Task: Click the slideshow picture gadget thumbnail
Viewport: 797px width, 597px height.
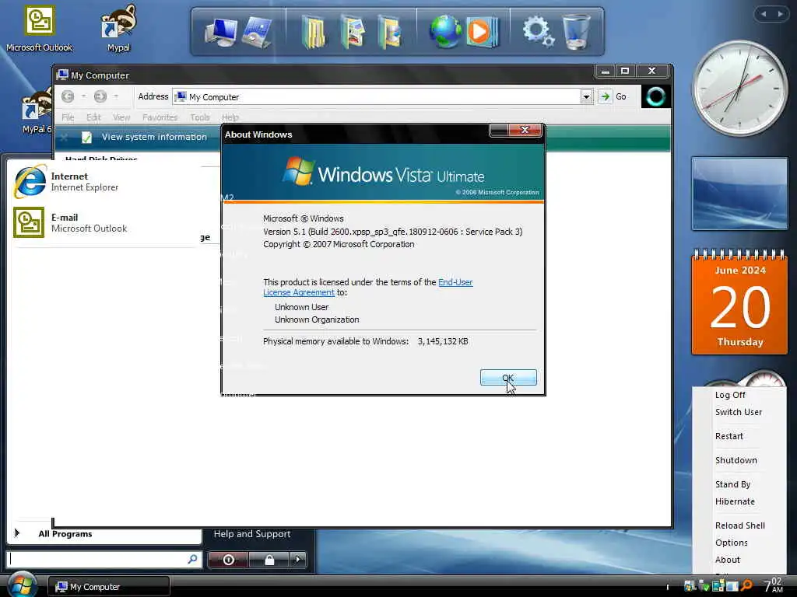Action: tap(739, 194)
